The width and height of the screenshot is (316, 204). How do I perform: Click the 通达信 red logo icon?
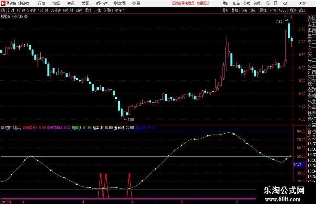click(x=3, y=3)
